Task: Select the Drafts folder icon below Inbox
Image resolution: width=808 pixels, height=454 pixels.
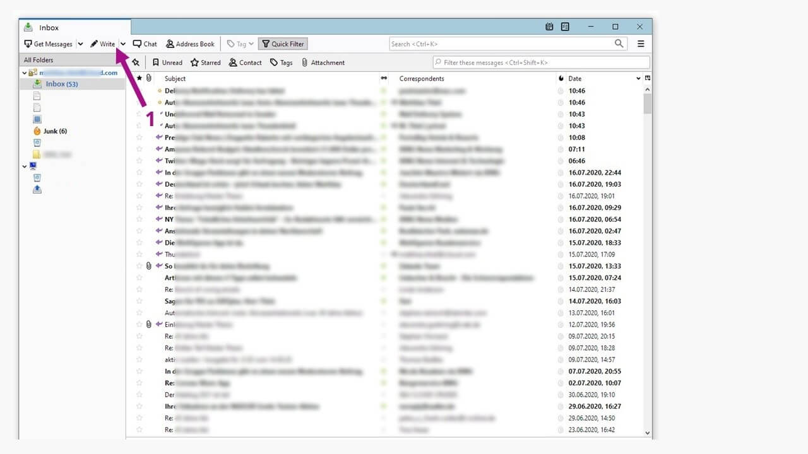Action: 37,96
